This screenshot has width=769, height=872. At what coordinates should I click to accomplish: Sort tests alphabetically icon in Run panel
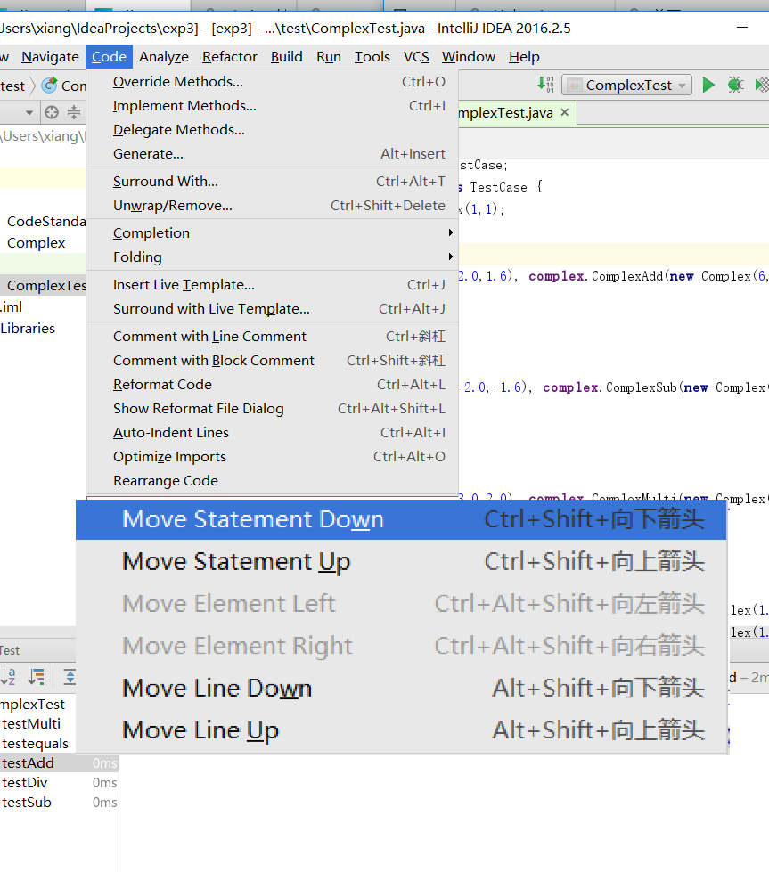tap(8, 676)
